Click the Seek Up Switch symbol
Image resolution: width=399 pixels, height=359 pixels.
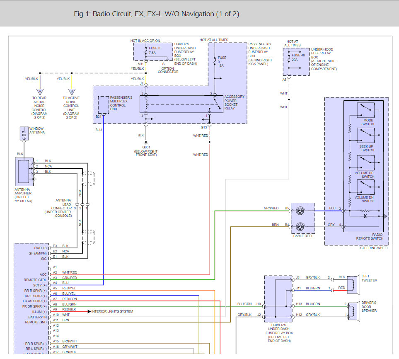[x=366, y=135]
